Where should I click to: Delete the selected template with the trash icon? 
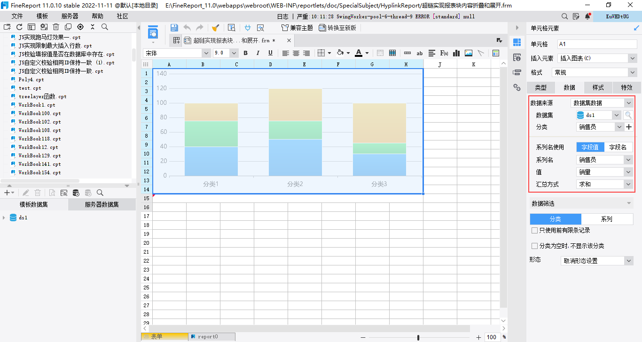click(56, 27)
